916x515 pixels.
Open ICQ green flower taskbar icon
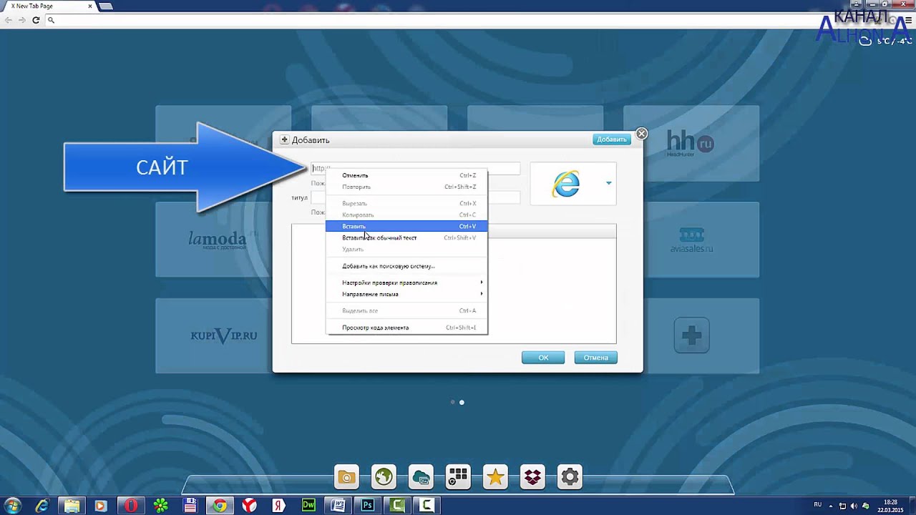pyautogui.click(x=160, y=506)
